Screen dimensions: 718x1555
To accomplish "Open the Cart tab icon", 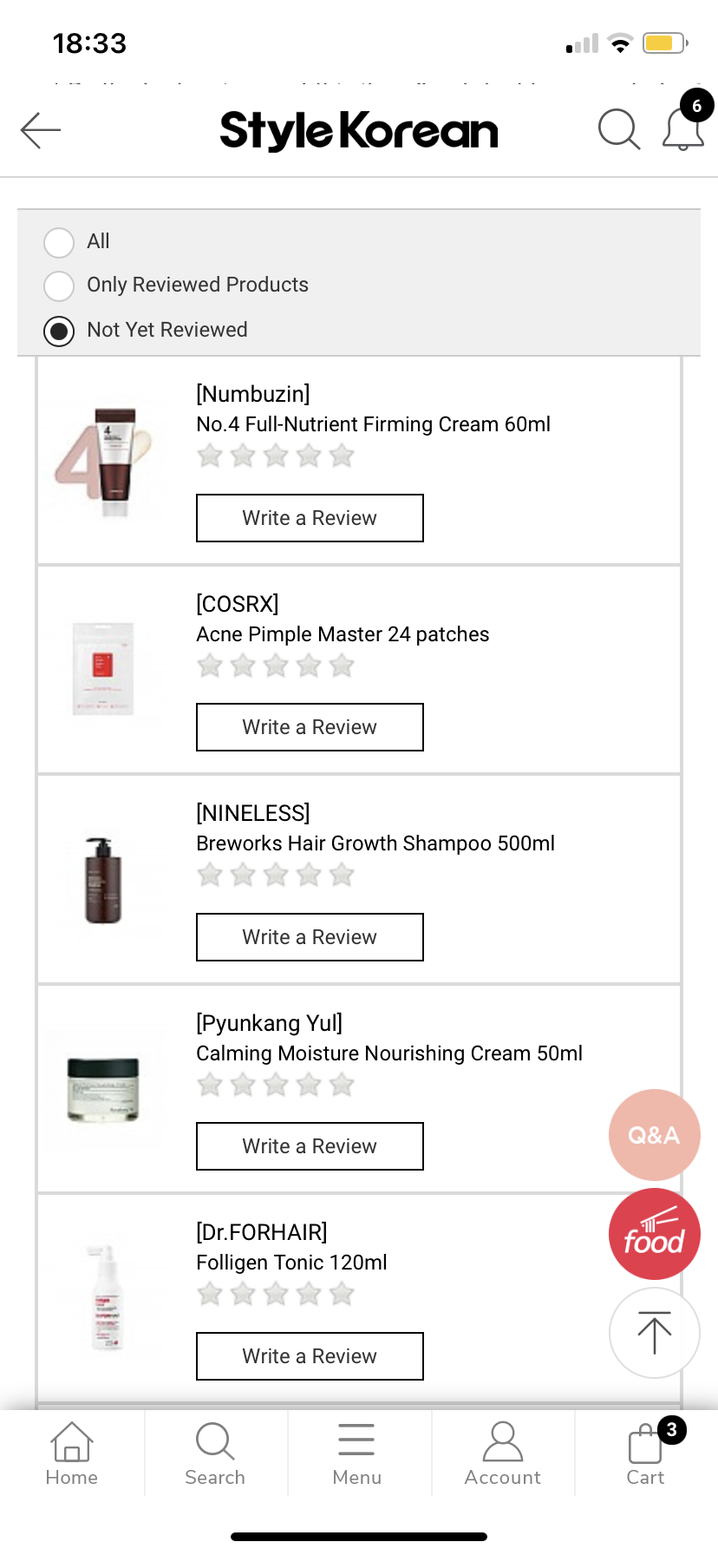I will pyautogui.click(x=646, y=1453).
